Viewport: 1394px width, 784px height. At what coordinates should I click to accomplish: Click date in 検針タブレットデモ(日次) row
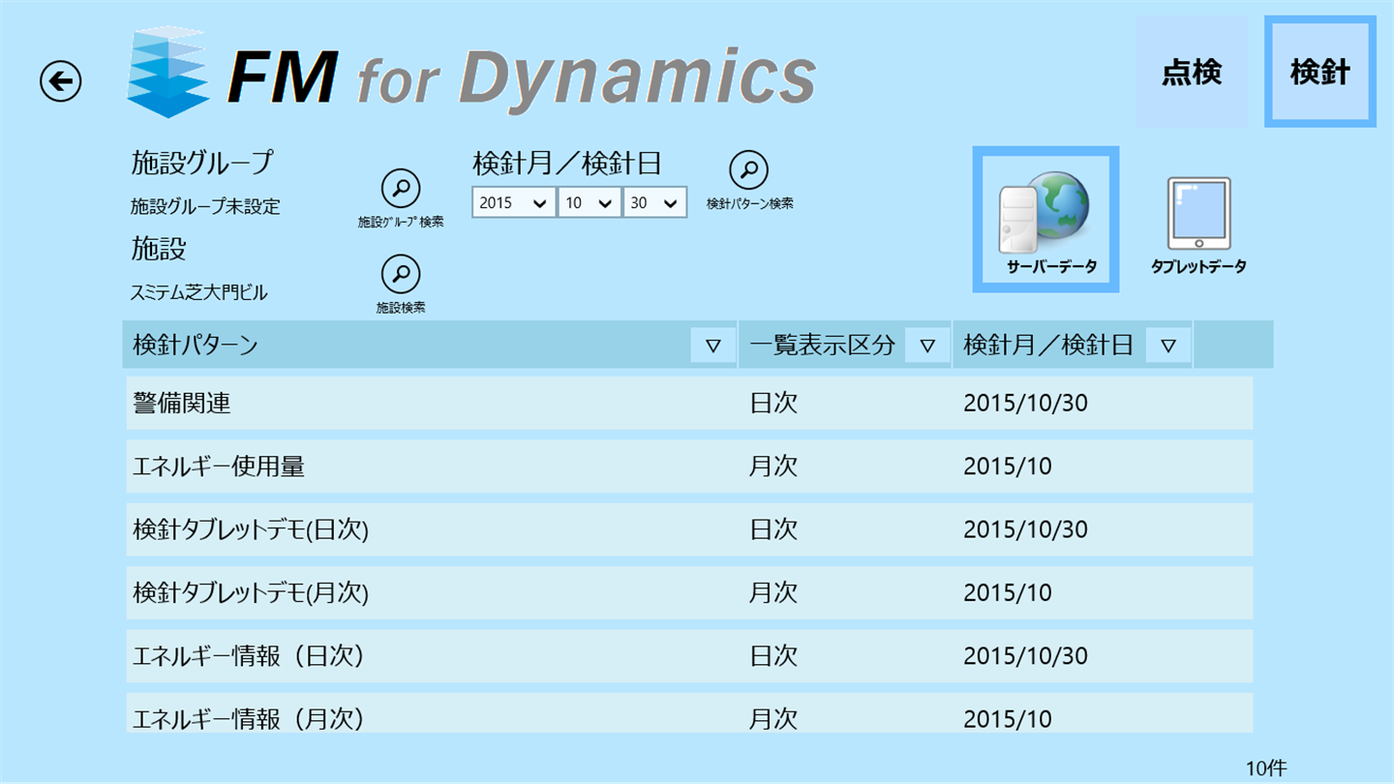[1026, 529]
